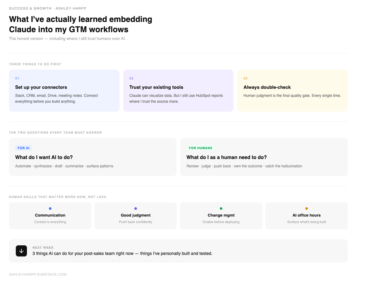Click the orange dot above AI office hours
The image size is (367, 284).
(x=306, y=209)
